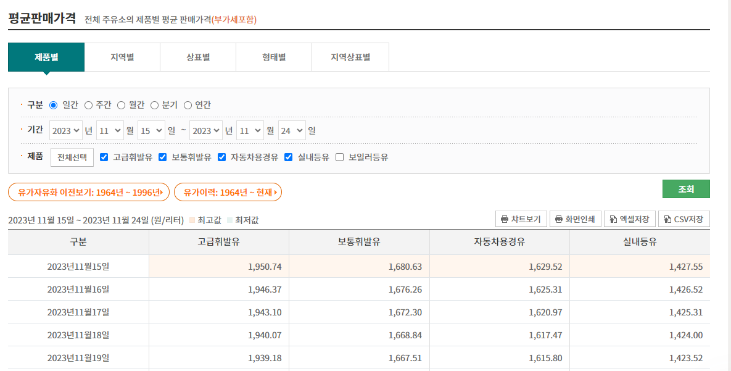This screenshot has width=731, height=371.
Task: Click the value 1,427.55 cell
Action: (x=640, y=267)
